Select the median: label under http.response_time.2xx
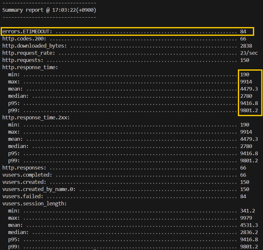This screenshot has width=263, height=250. (x=18, y=146)
